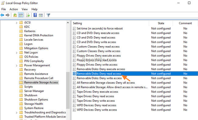Image resolution: width=198 pixels, height=120 pixels.
Task: Toggle the Show/Hide Action Pane icon
Action: [41, 15]
